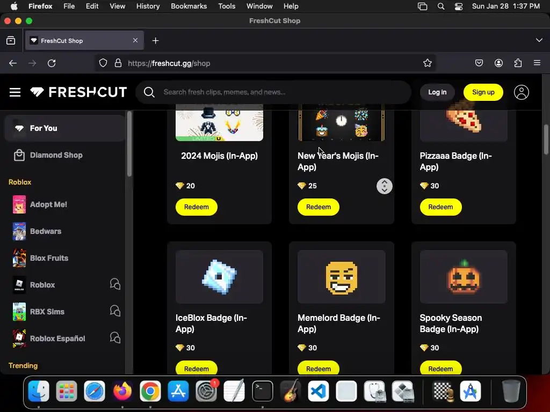Viewport: 550px width, 412px height.
Task: Launch Terminal from the Dock
Action: pyautogui.click(x=262, y=391)
